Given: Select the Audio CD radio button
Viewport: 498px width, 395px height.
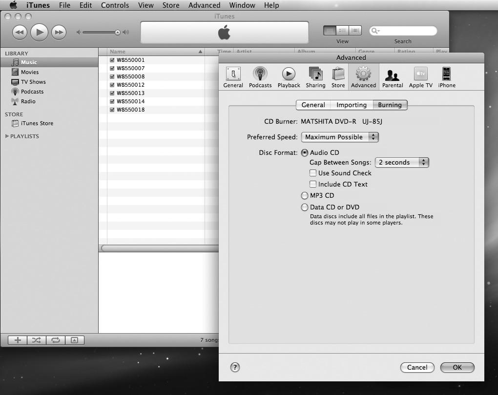Looking at the screenshot, I should 304,152.
